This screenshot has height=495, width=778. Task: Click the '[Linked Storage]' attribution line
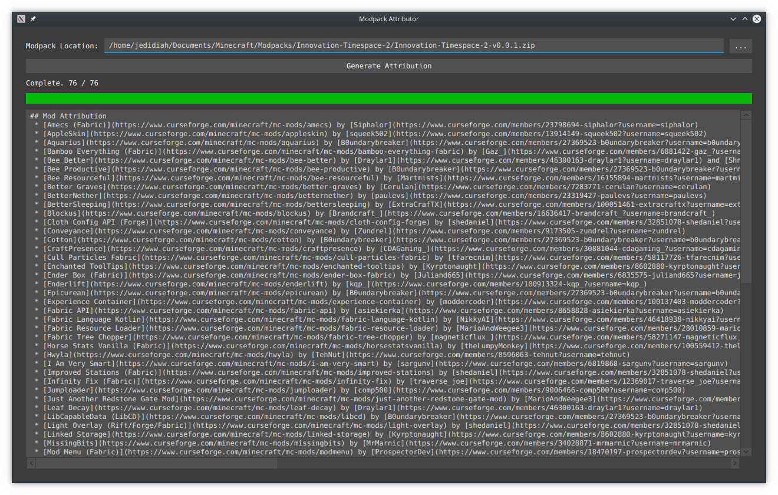pos(387,434)
